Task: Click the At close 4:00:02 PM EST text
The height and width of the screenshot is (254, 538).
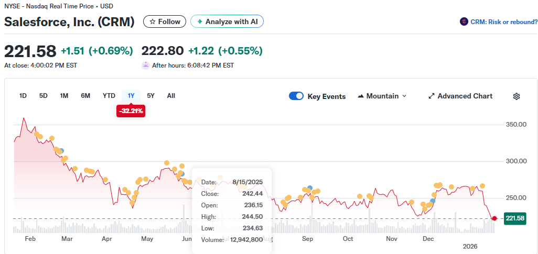Action: (40, 65)
